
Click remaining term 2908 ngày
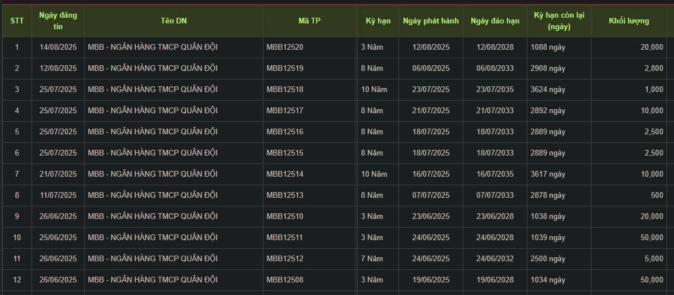point(547,68)
